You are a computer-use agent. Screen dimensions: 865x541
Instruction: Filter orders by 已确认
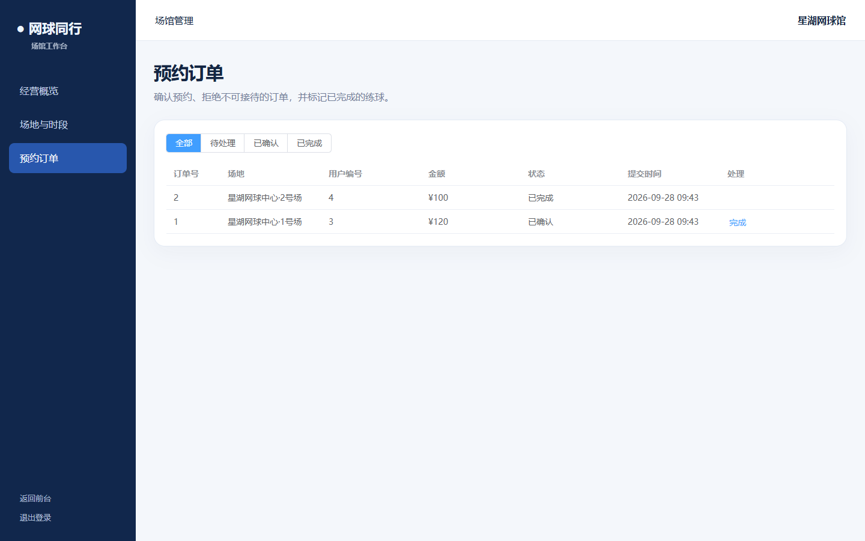(x=266, y=143)
